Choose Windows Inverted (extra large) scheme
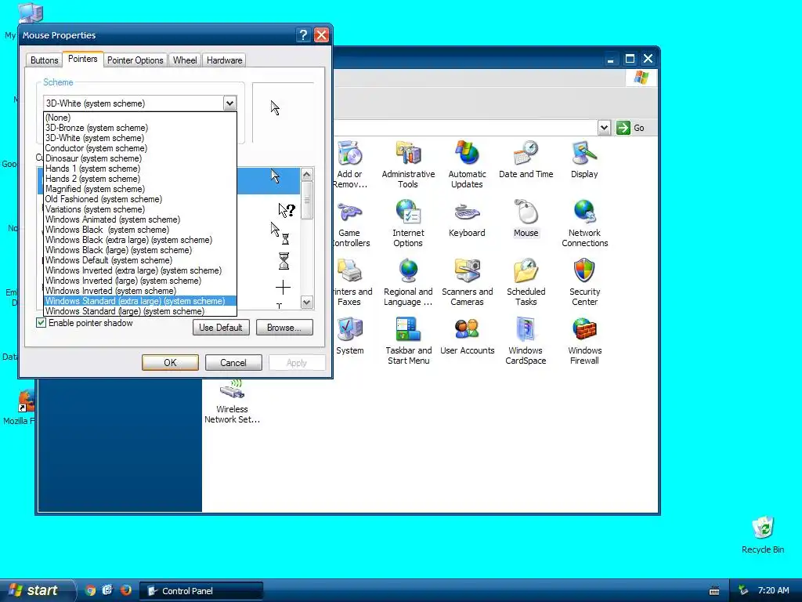This screenshot has height=602, width=802. 139,270
